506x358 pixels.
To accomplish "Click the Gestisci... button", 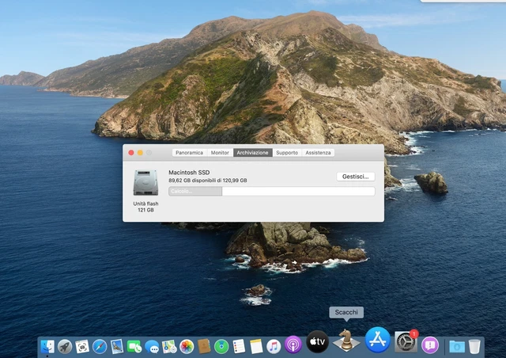I will point(356,177).
